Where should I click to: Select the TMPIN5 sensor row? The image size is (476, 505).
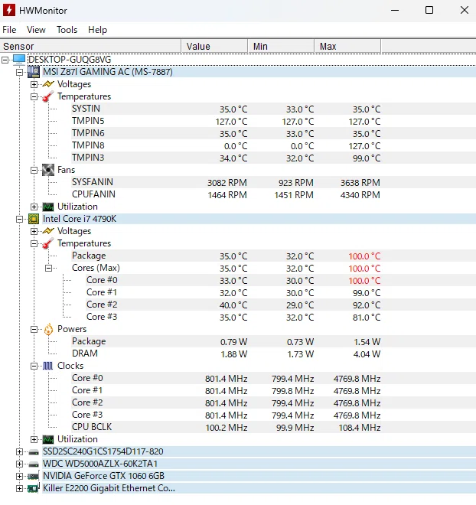click(x=273, y=121)
